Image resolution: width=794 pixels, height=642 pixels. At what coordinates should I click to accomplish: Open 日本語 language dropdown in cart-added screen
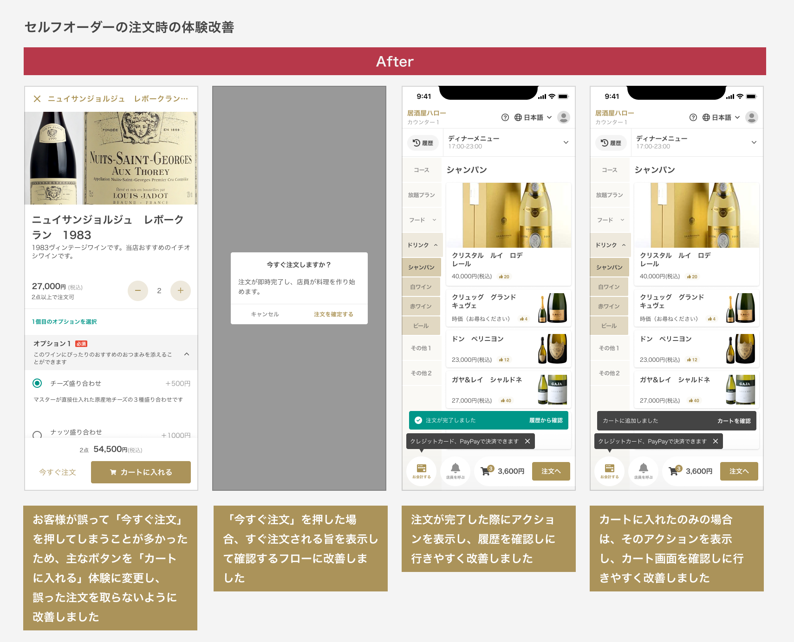click(721, 117)
